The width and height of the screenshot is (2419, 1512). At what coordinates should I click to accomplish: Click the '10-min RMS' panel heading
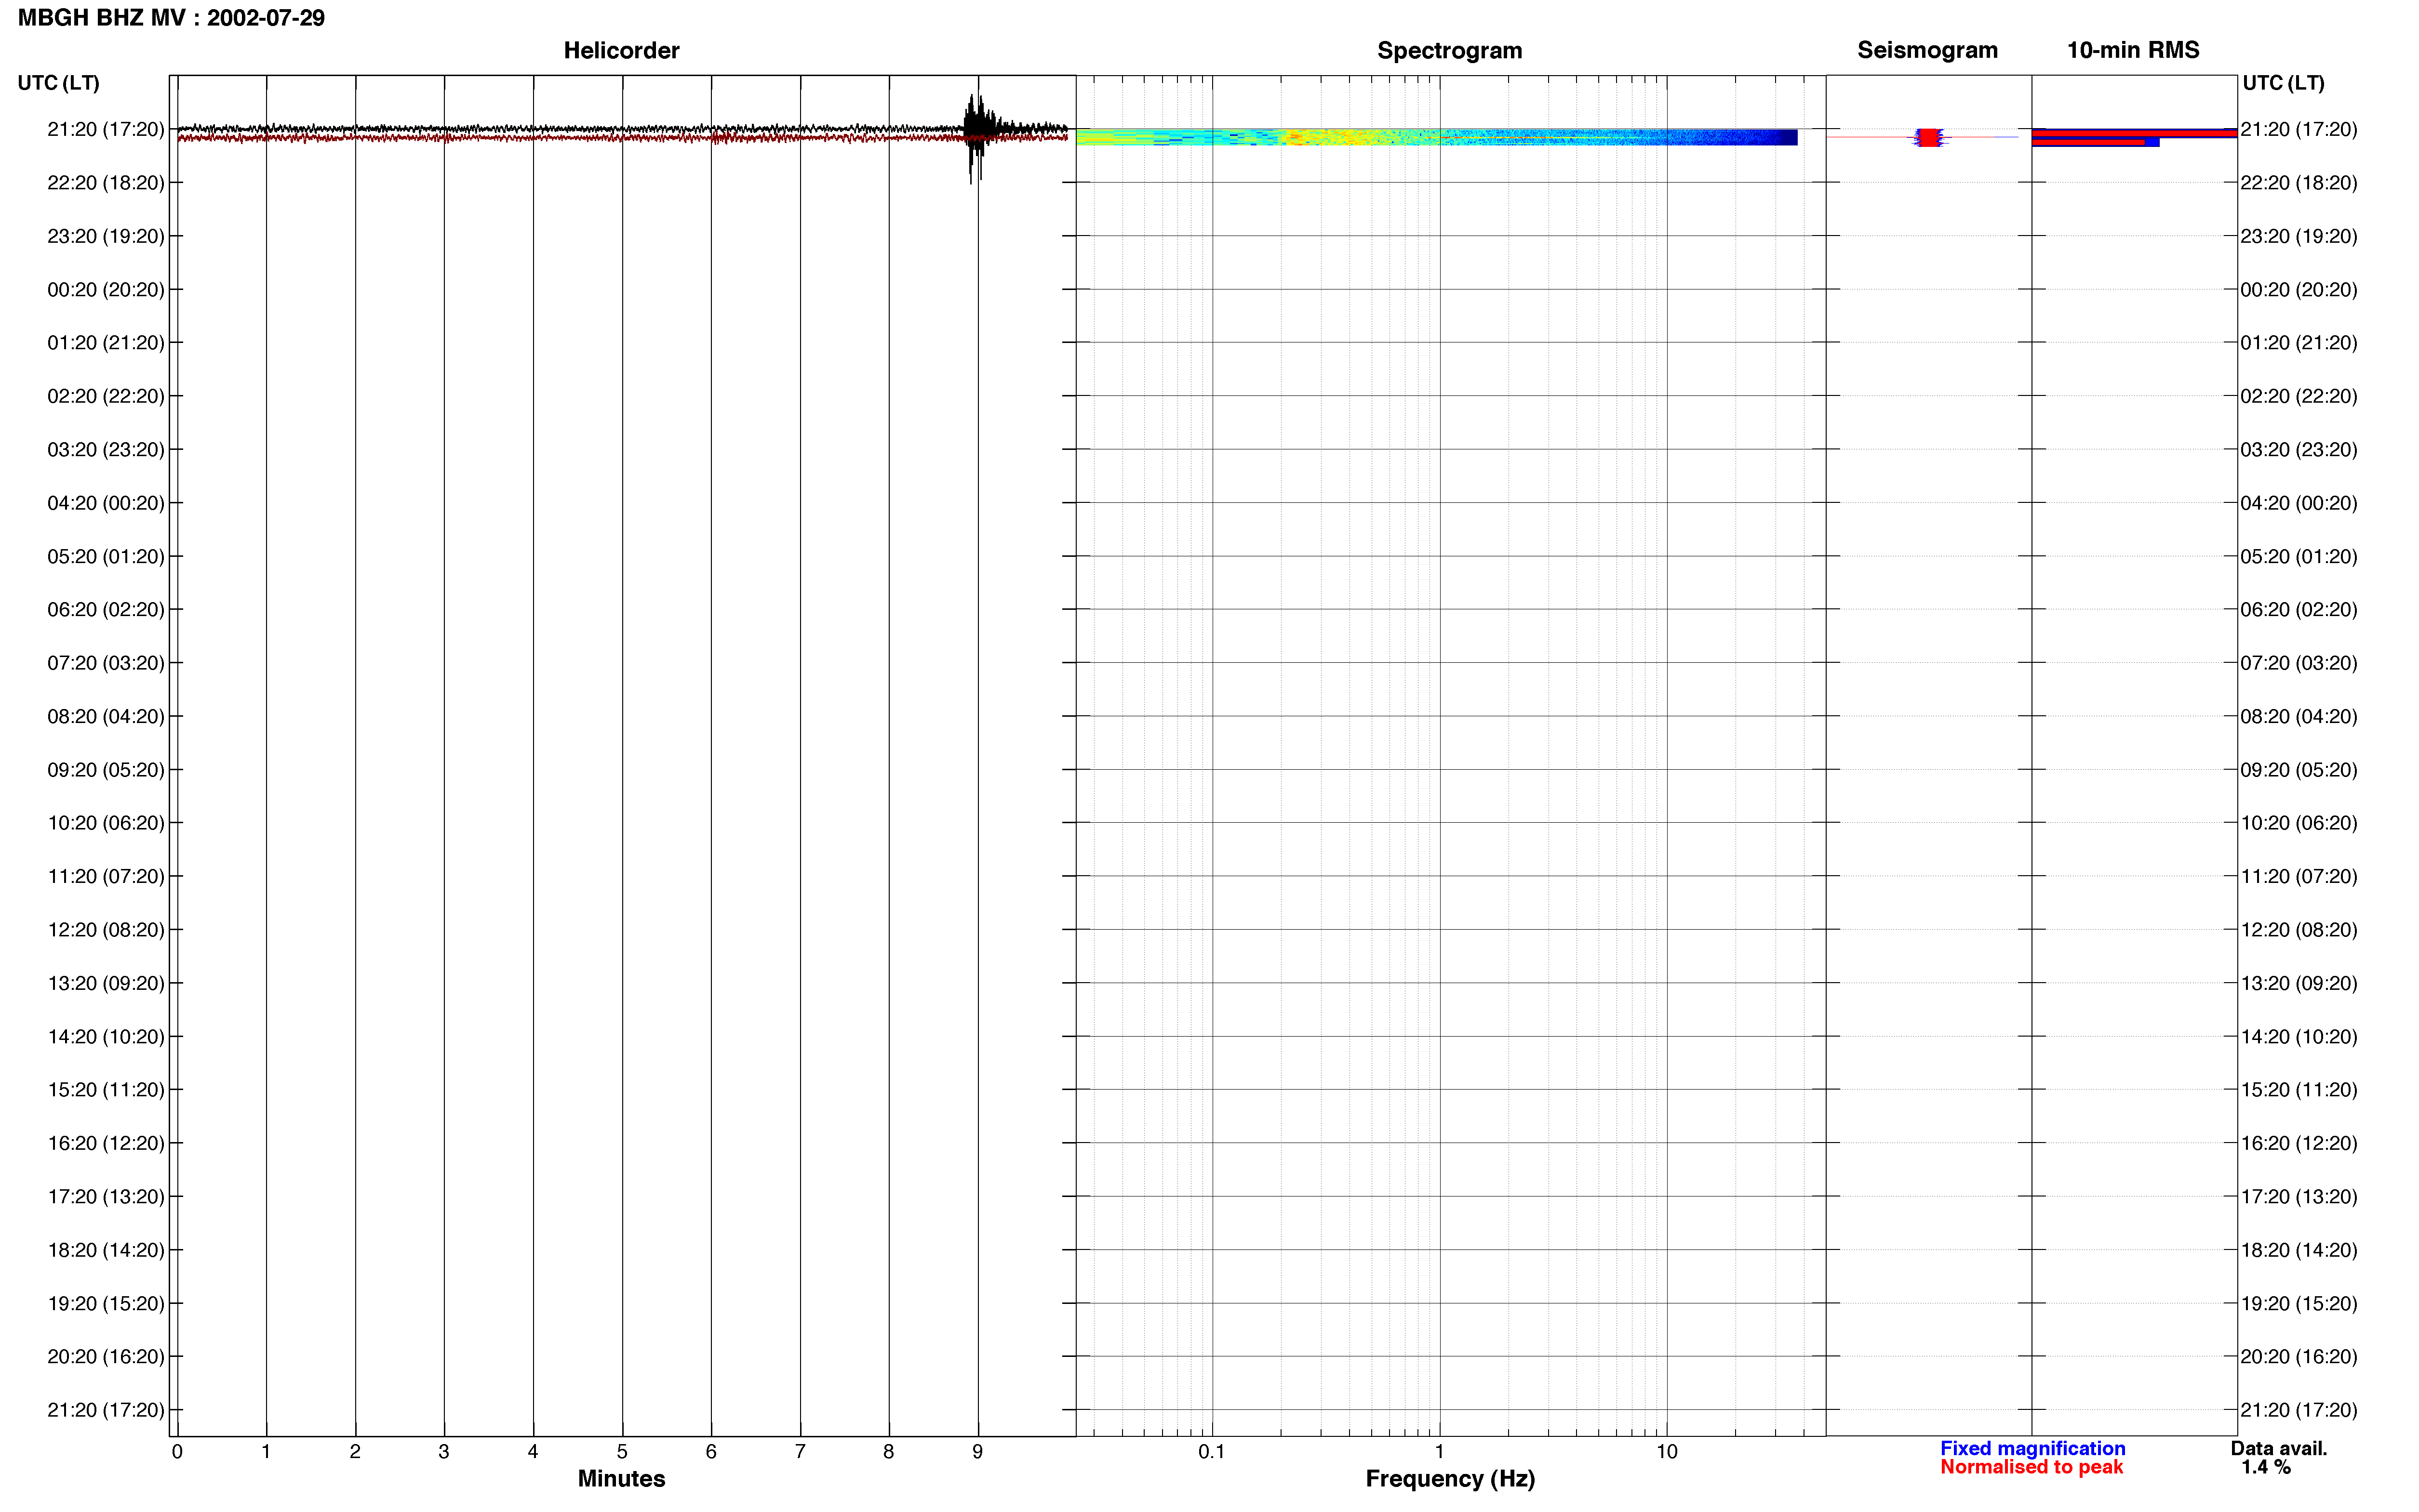point(2133,50)
